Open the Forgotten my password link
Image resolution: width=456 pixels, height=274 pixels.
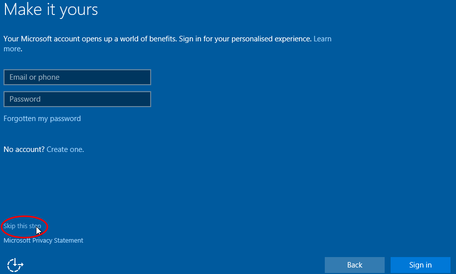[42, 119]
